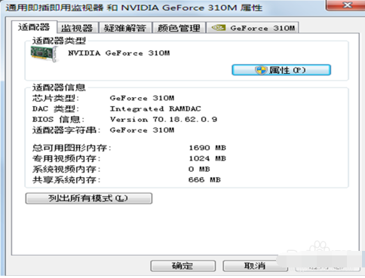Screen dimensions: 365x278
Task: Click the 666 MB shared memory value
Action: (204, 180)
